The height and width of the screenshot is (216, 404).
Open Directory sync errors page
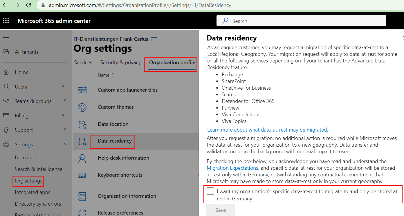[38, 204]
